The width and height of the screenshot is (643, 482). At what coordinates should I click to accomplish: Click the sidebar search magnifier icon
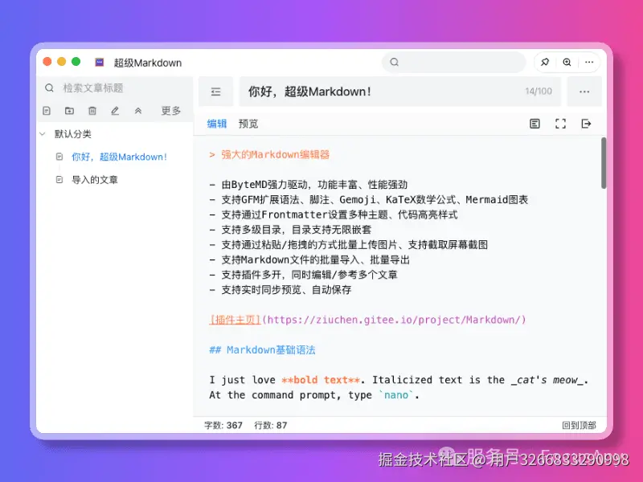pos(49,88)
